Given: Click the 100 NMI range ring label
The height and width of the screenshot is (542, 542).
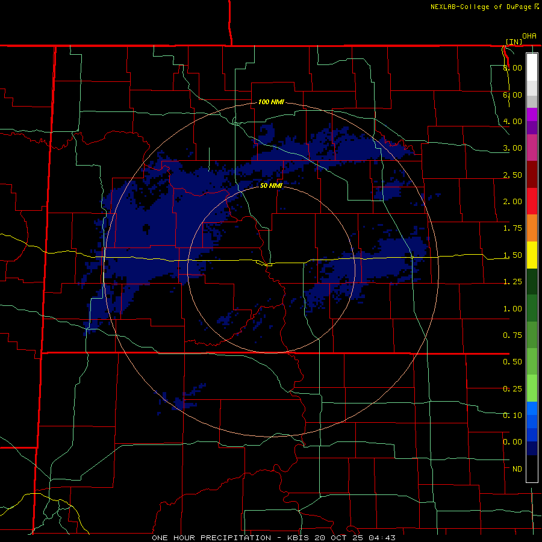Looking at the screenshot, I should [x=271, y=102].
